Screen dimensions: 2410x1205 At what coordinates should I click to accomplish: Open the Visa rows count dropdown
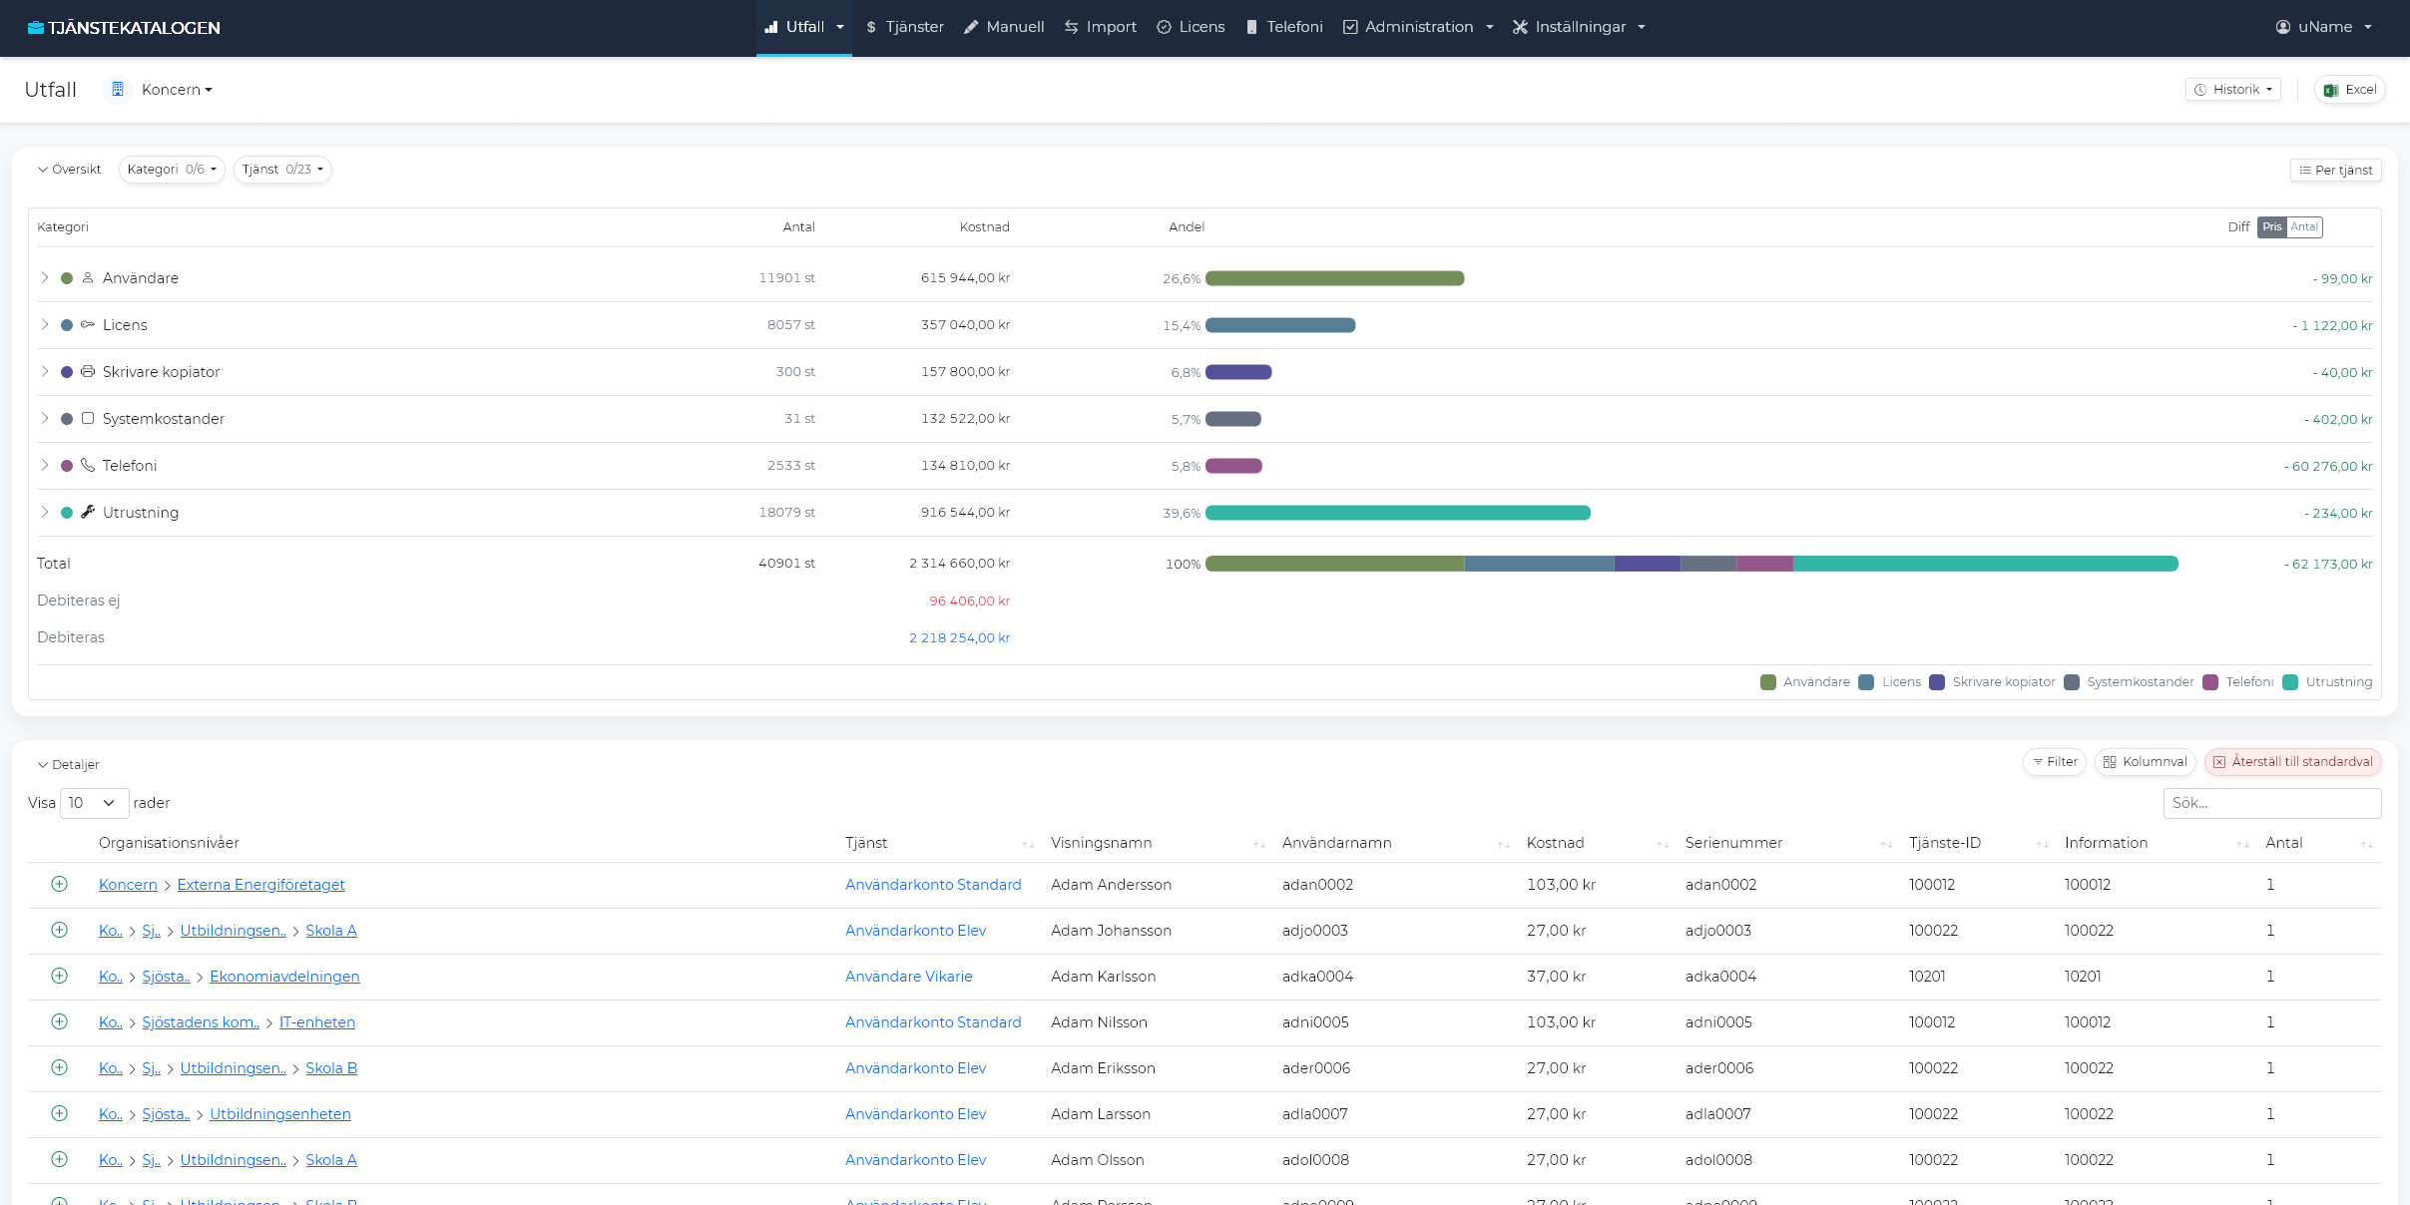(94, 803)
